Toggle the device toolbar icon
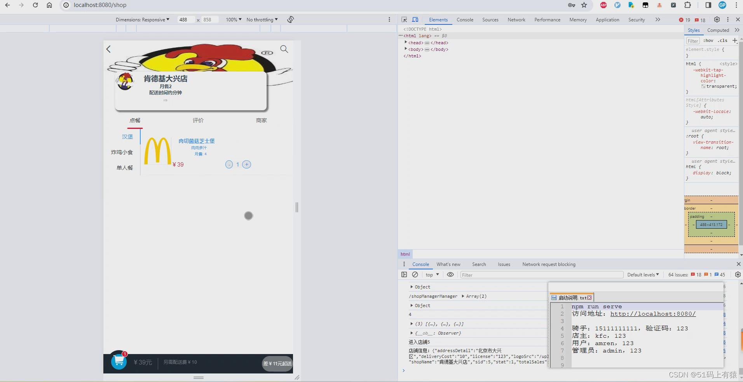The width and height of the screenshot is (743, 382). click(415, 19)
